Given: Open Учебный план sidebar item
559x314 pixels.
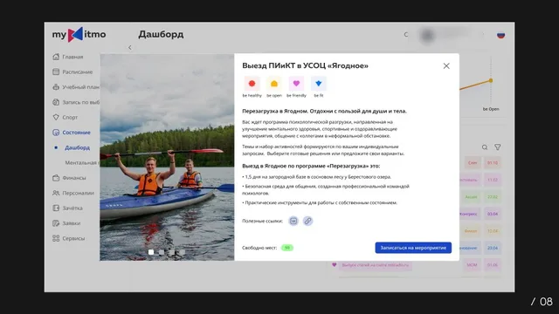Looking at the screenshot, I should [x=81, y=87].
